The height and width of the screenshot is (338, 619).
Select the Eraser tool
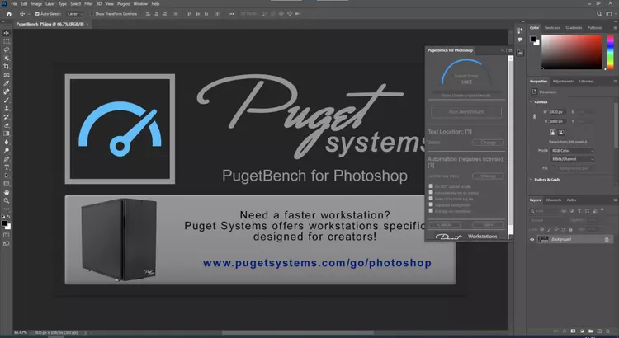click(7, 125)
